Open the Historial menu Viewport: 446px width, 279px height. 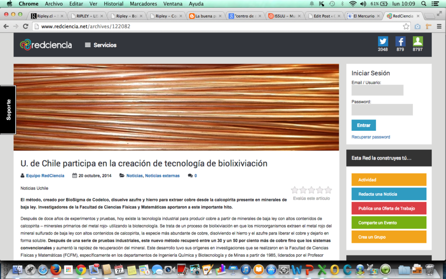(x=113, y=4)
